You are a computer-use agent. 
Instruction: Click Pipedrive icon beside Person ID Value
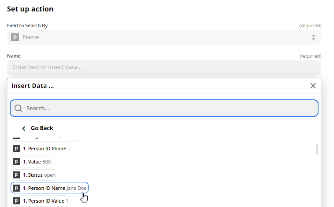16,201
